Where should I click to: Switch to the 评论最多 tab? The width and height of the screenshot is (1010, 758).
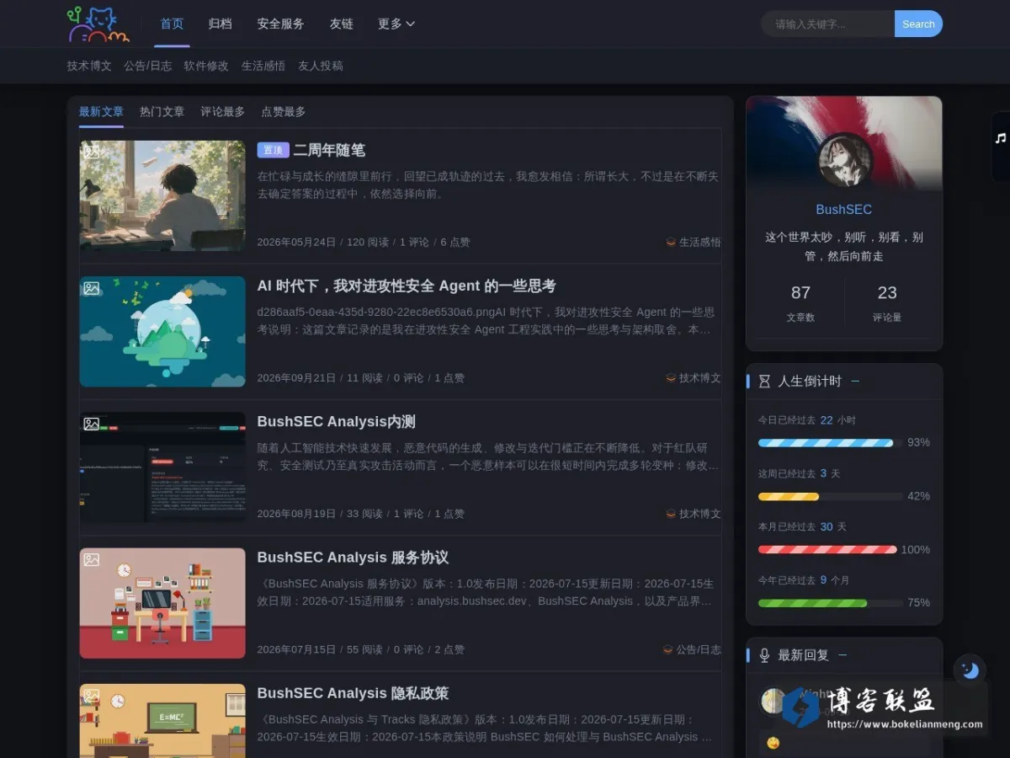click(222, 112)
